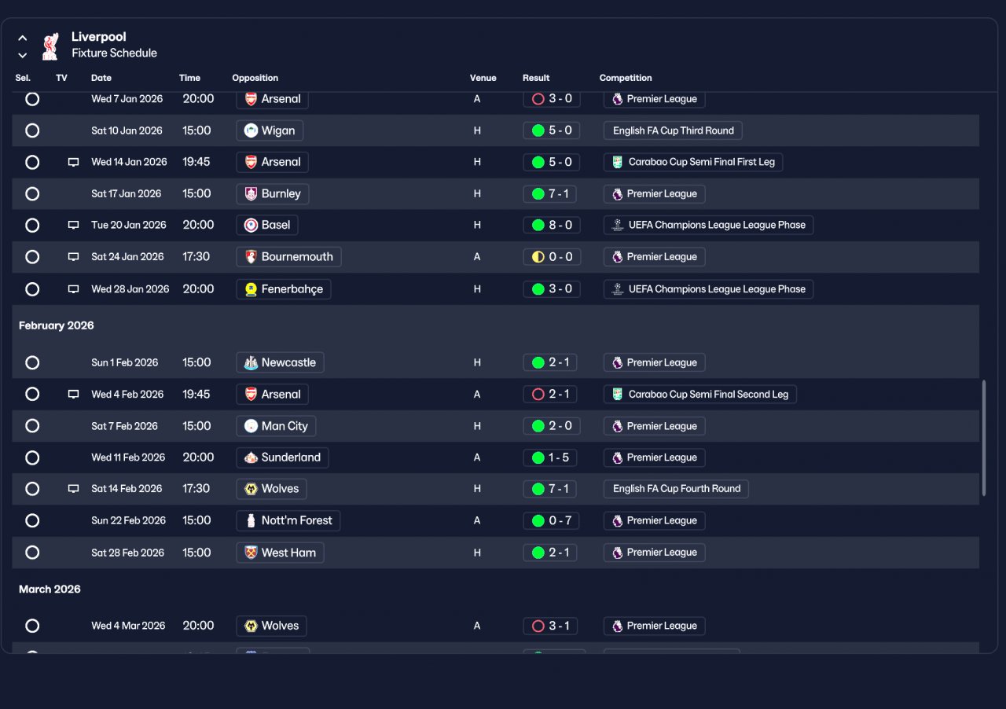The height and width of the screenshot is (709, 1006).
Task: Select the Burnley fixture radio button
Action: click(x=32, y=193)
